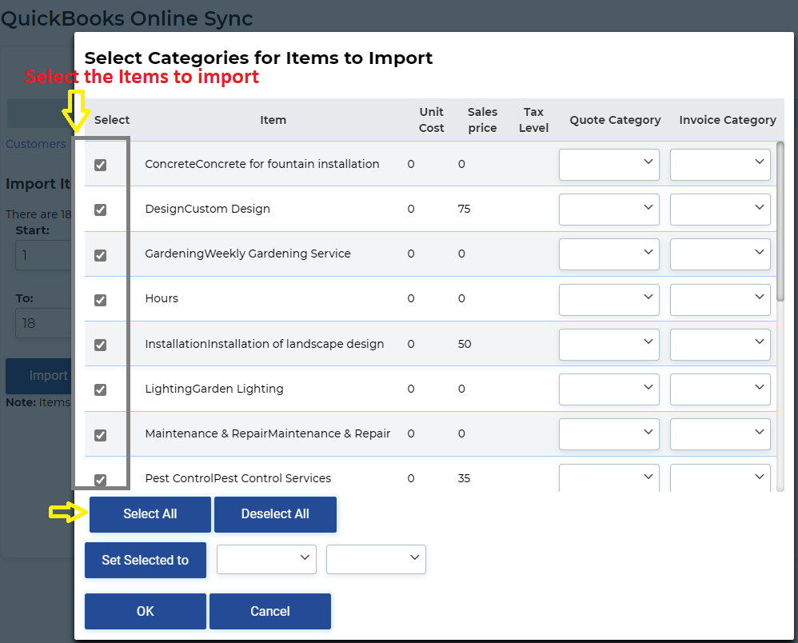This screenshot has height=643, width=798.
Task: Click the Select All button
Action: pos(150,514)
